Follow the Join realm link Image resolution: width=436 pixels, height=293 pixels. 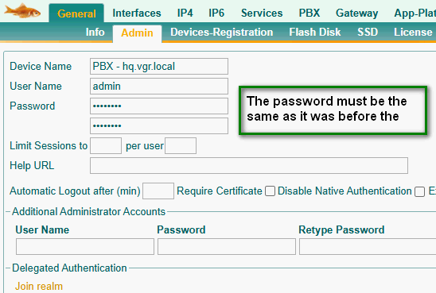39,286
